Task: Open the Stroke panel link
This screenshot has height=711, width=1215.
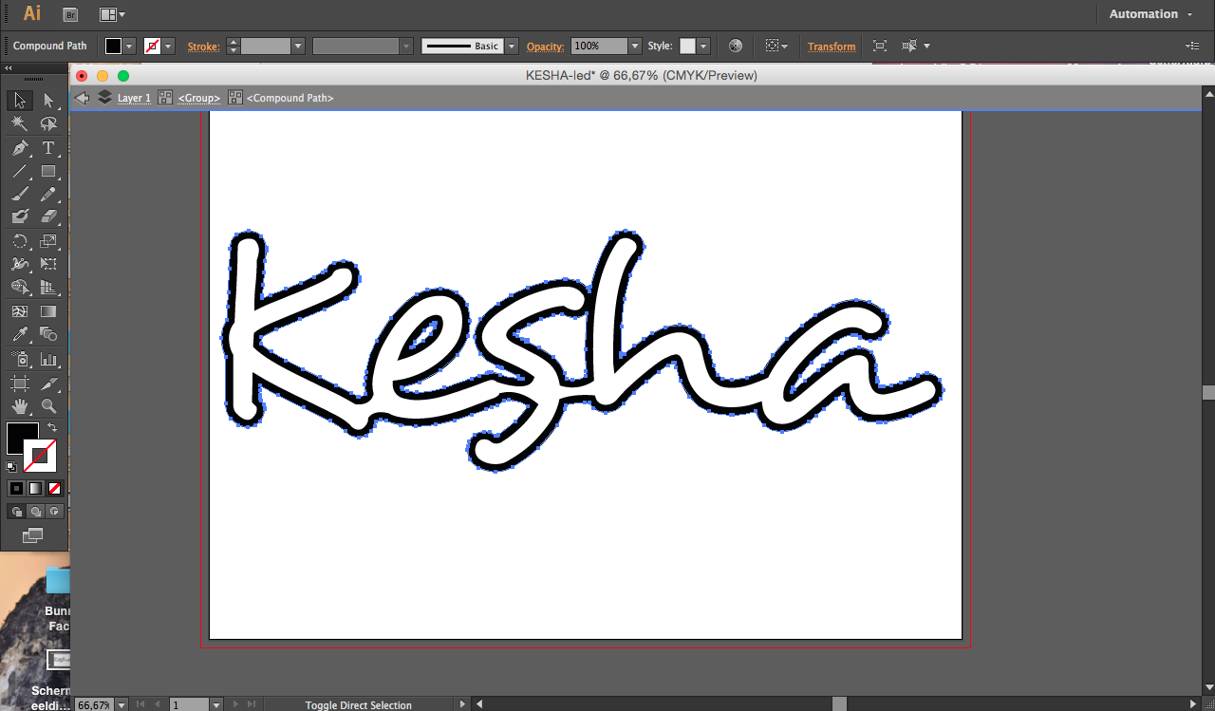Action: [203, 46]
